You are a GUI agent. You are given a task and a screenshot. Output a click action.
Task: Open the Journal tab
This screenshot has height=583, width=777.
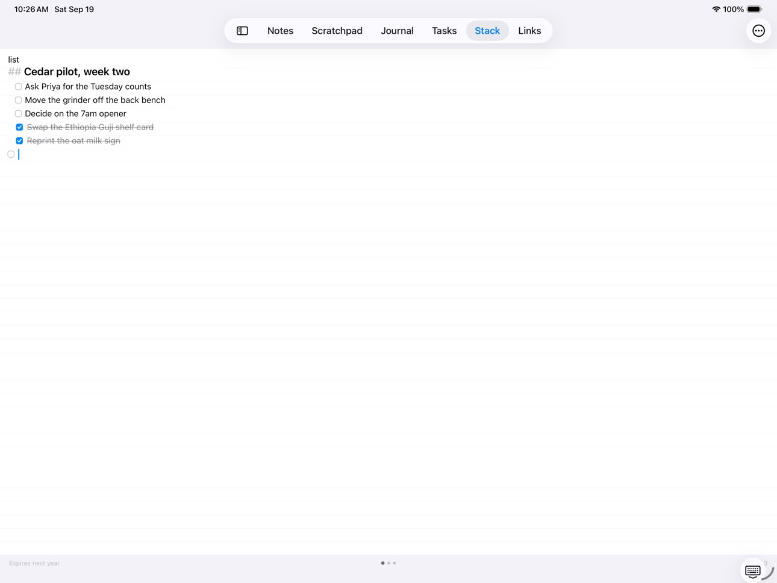click(397, 31)
